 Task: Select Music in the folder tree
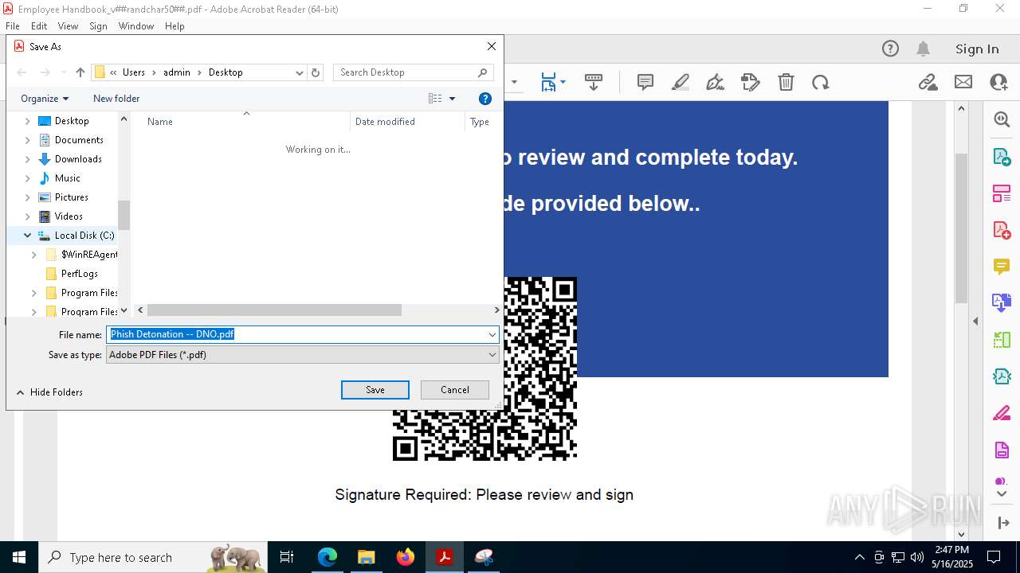(x=68, y=178)
